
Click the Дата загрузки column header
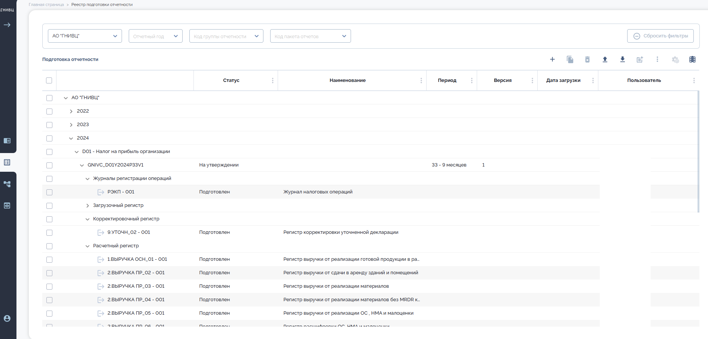tap(563, 80)
